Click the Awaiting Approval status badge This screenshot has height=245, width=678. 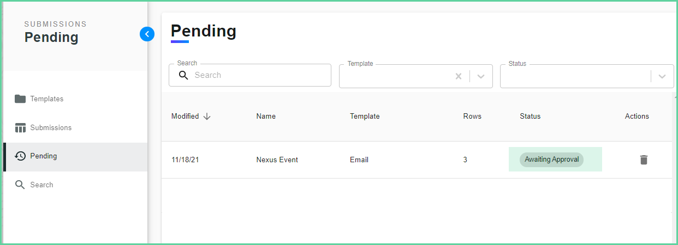[551, 160]
